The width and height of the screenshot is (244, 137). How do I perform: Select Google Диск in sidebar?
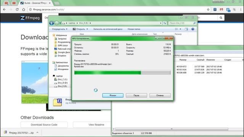tap(62, 52)
